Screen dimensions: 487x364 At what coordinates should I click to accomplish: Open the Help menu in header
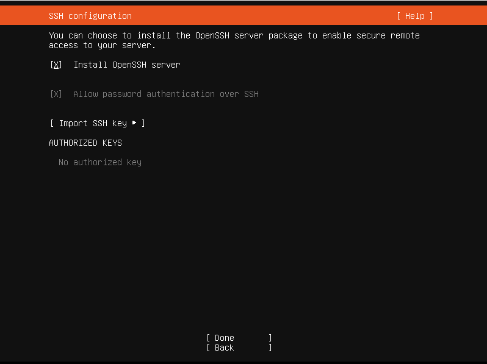[414, 16]
